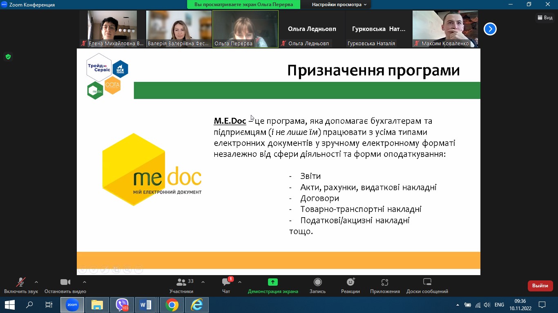Click Товарно-транспортні накладні list item
Screen dimensions: 558x313
point(361,209)
